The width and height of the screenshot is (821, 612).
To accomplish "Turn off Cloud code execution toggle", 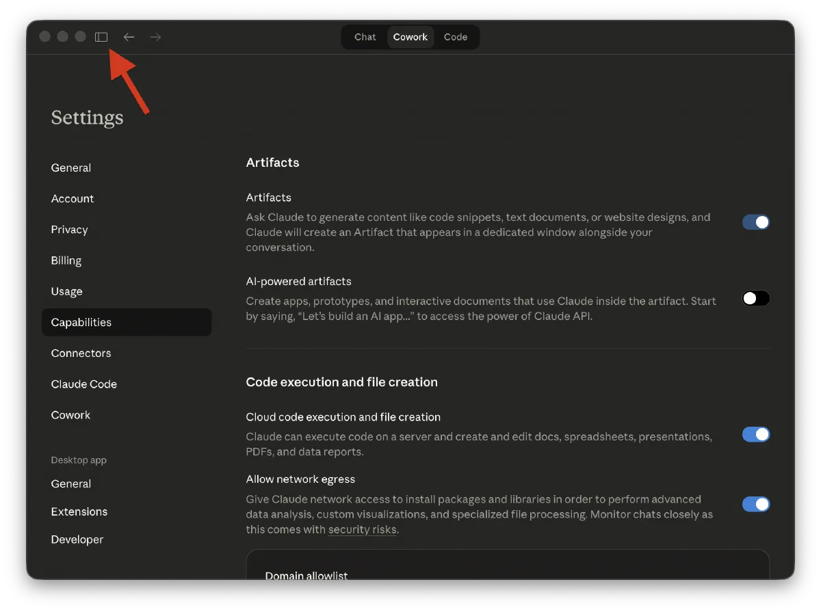I will [756, 434].
